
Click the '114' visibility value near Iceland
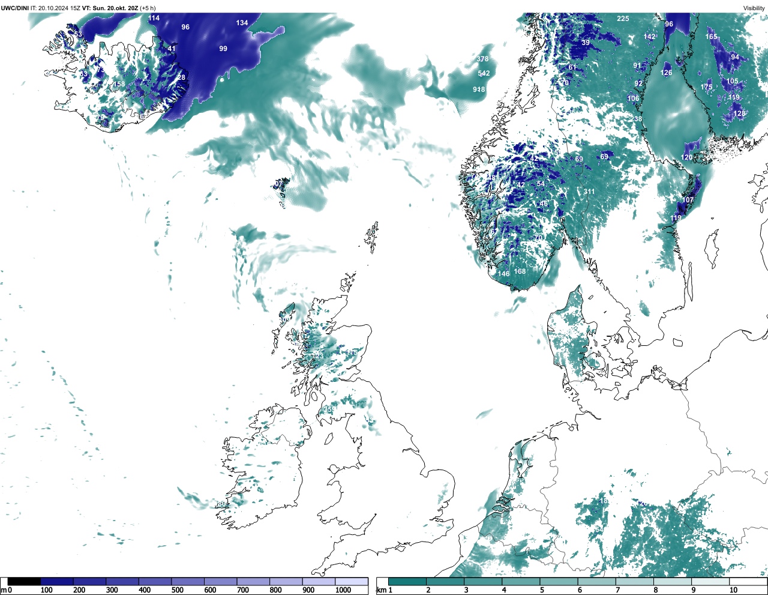pos(154,18)
